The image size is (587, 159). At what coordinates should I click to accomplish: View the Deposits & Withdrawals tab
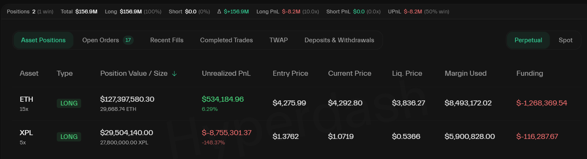tap(339, 40)
